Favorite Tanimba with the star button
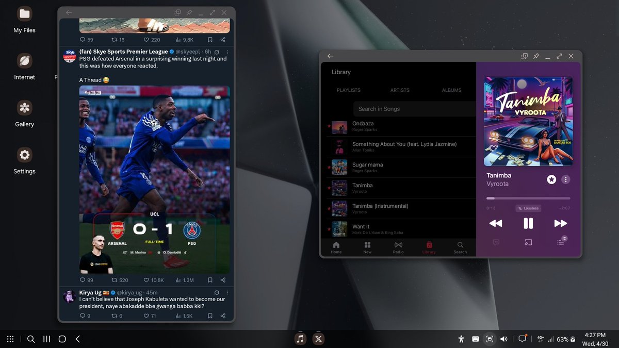Screen dimensions: 619x348 (x=551, y=179)
